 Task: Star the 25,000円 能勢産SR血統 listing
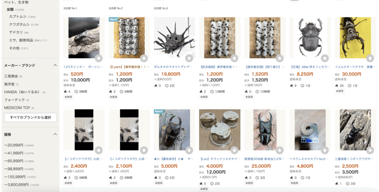[x=280, y=150]
